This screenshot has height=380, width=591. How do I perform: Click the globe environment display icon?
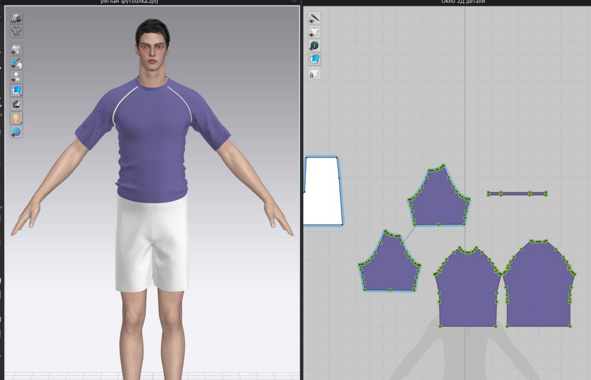[x=16, y=132]
